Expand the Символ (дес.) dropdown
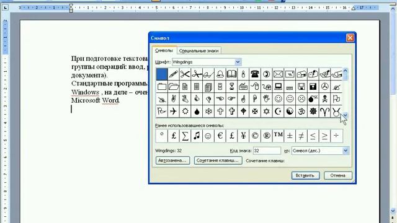Image resolution: width=397 pixels, height=223 pixels. pyautogui.click(x=346, y=151)
